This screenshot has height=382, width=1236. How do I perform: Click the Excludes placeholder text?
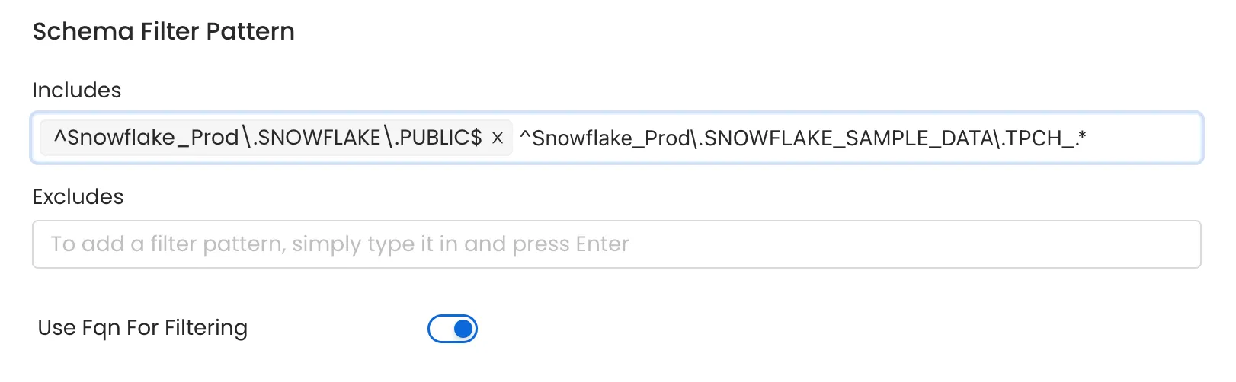(x=339, y=244)
